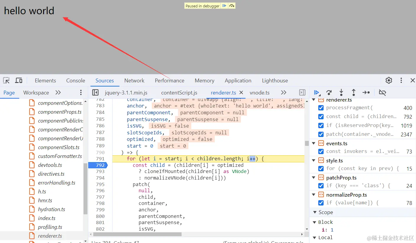
Task: Step over next function call
Action: point(329,92)
